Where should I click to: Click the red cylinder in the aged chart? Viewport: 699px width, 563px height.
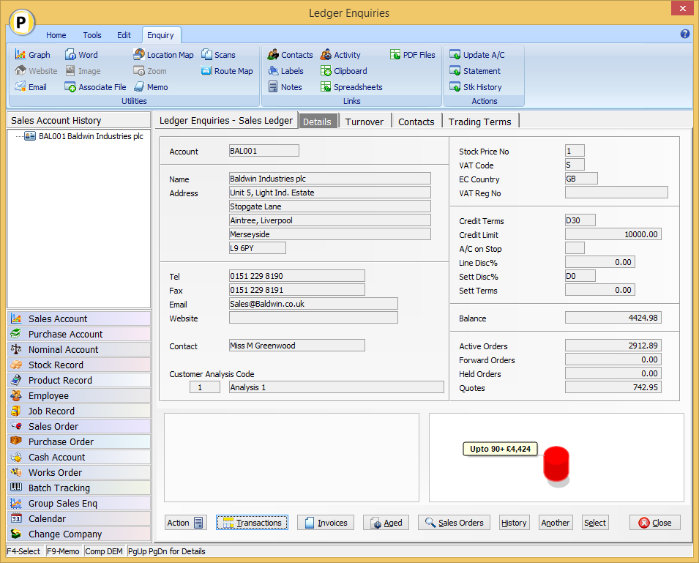click(x=556, y=464)
